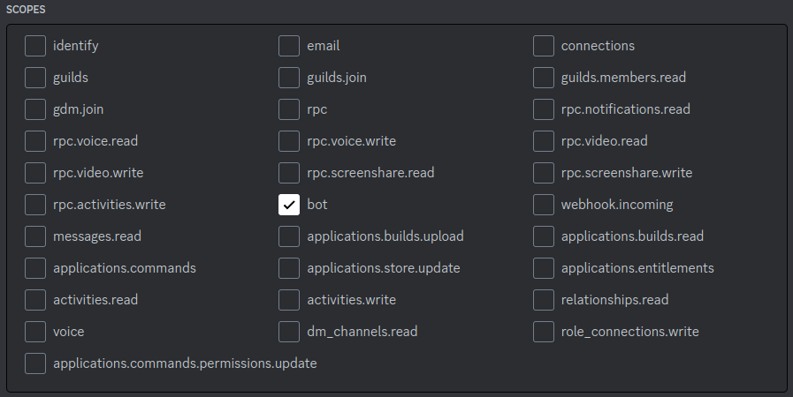The height and width of the screenshot is (397, 793).
Task: Enable dm_channels.read scope
Action: 289,332
